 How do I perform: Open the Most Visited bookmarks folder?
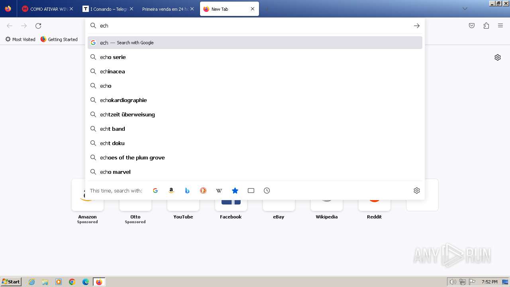click(20, 39)
